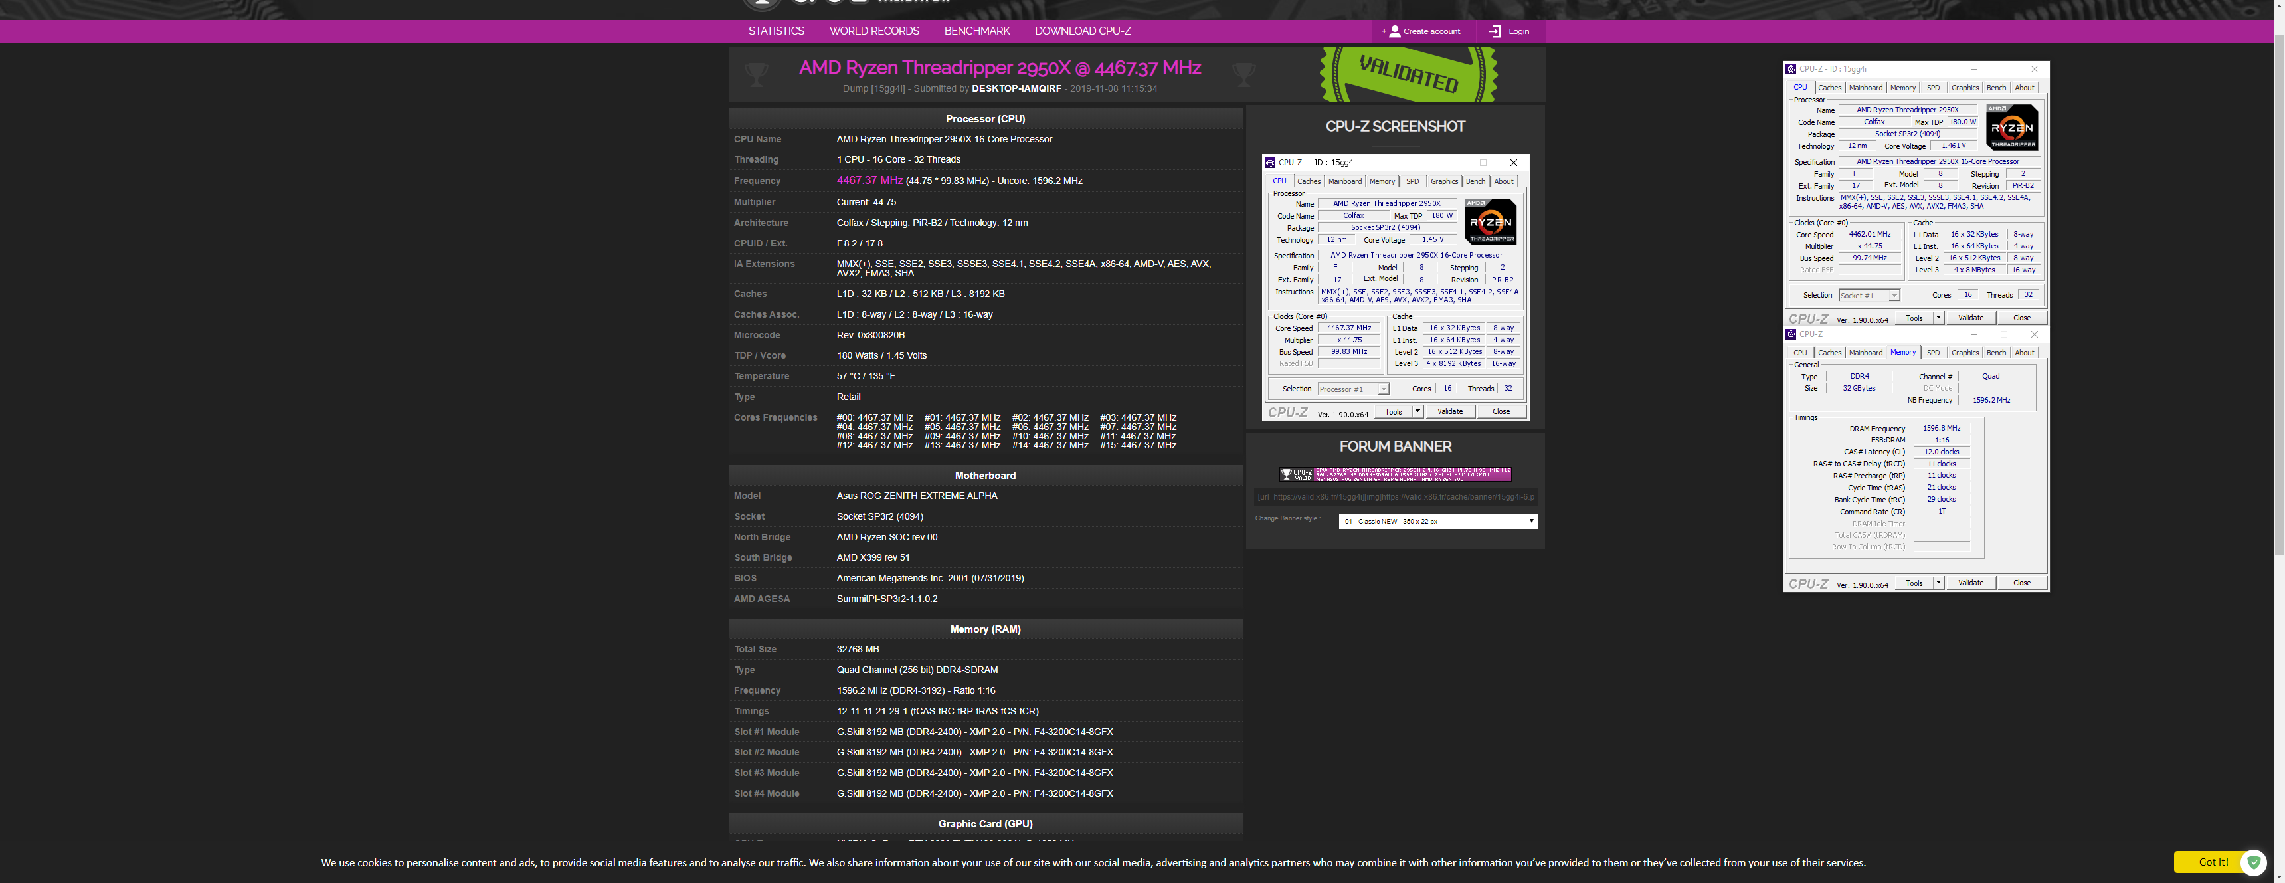Select Graphics tab in the top CPU-Z window
The width and height of the screenshot is (2285, 883).
click(x=1965, y=88)
